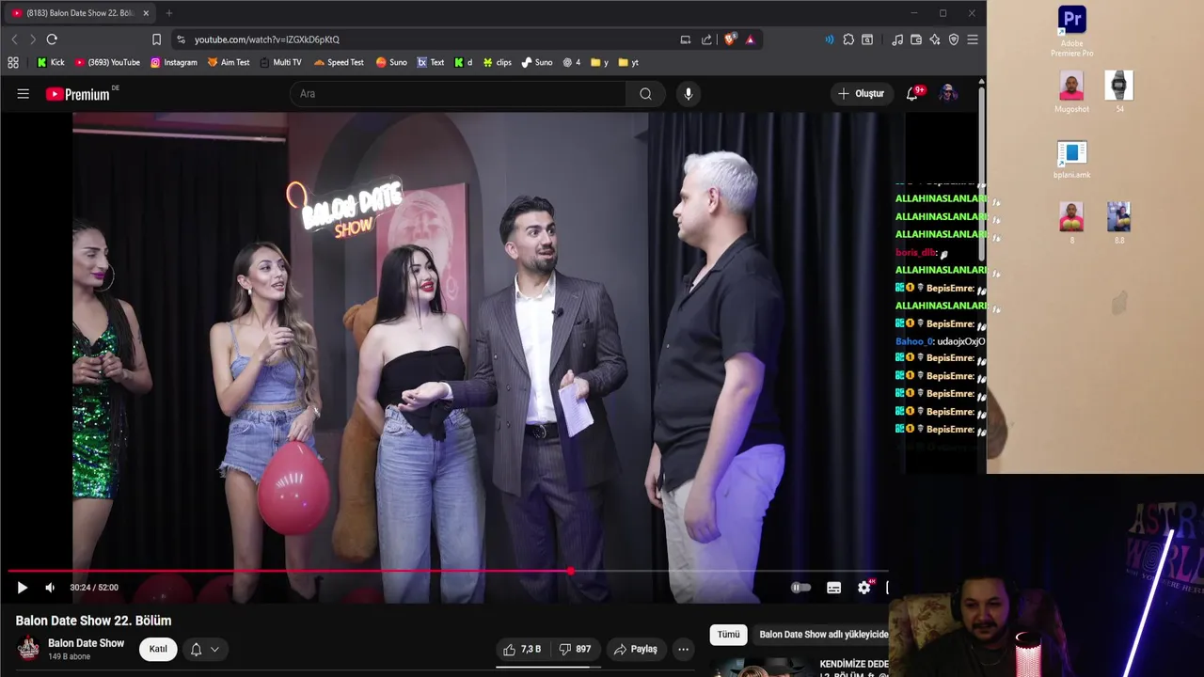1204x677 pixels.
Task: Open a new browser tab
Action: point(169,13)
